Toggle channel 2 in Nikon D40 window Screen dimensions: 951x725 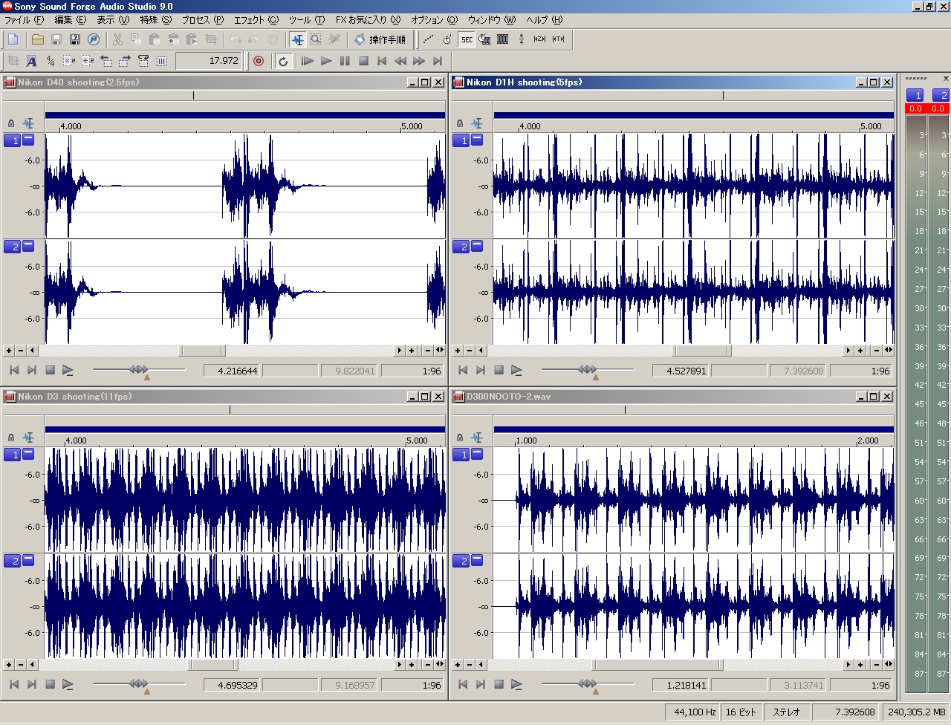12,247
